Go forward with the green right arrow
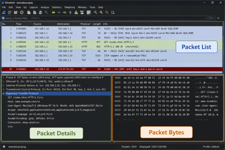The image size is (225, 150). point(64,13)
